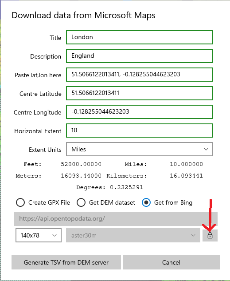The height and width of the screenshot is (281, 230).
Task: Click the Degrees value 0.2325291
Action: point(126,187)
